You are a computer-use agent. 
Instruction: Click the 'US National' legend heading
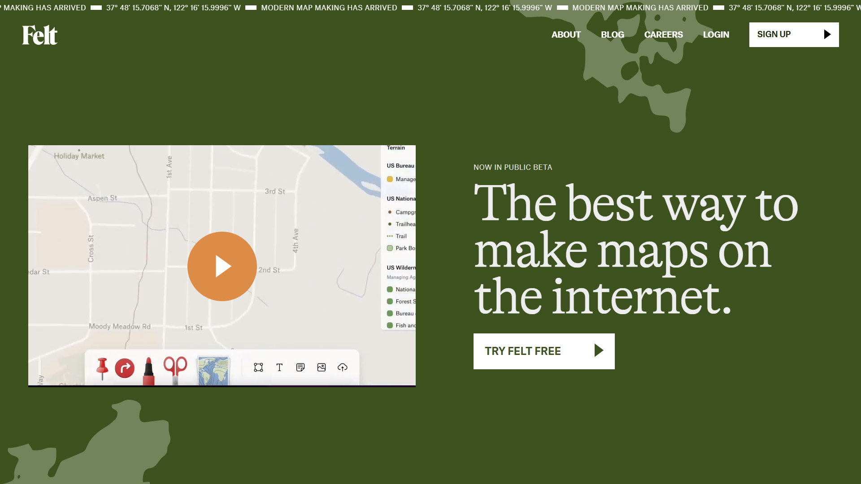[401, 199]
